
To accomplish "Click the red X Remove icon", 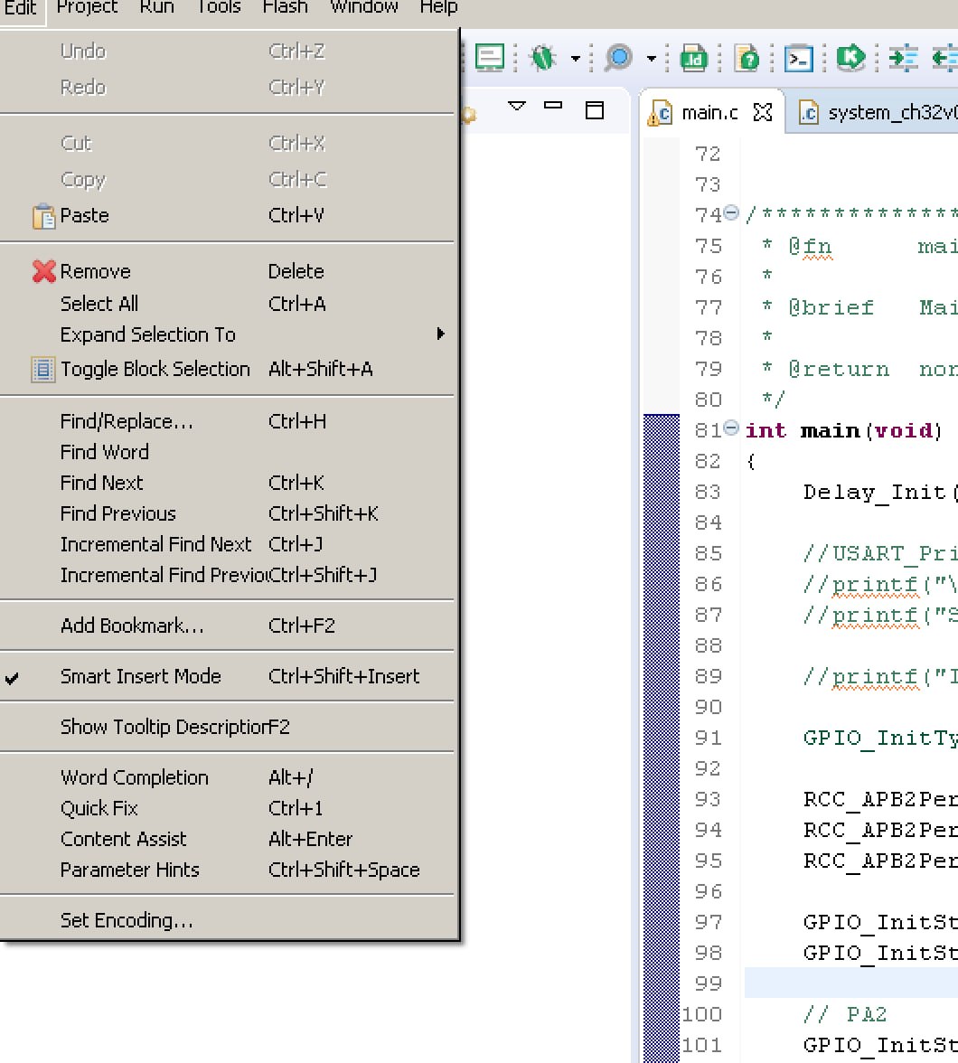I will pos(43,272).
